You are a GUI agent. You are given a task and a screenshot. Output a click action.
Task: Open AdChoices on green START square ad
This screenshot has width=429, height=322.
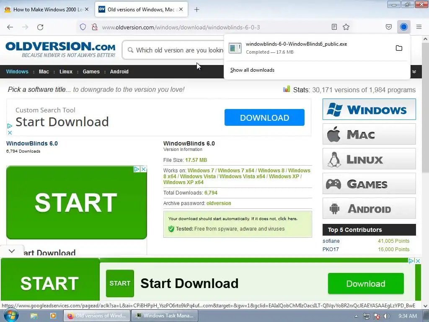pos(137,169)
